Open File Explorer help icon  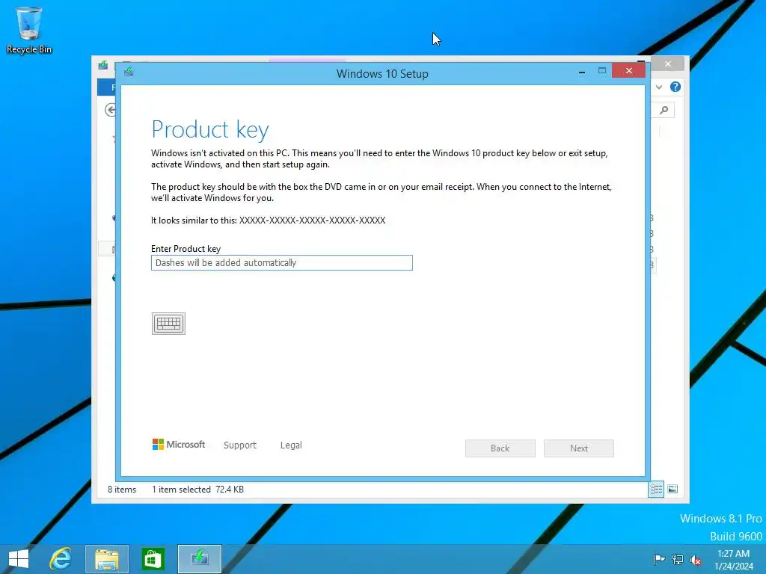coord(675,87)
